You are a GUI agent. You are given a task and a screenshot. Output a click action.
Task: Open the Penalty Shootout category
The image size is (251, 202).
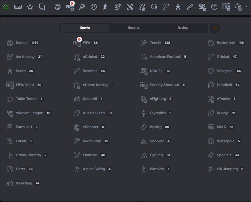coord(164,85)
